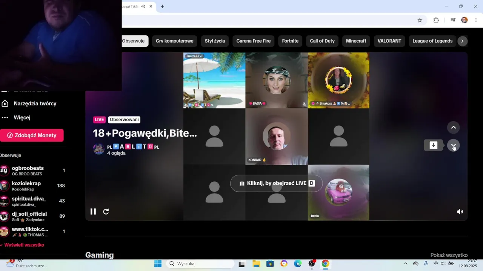Go to the next LIVE with the down chevron
This screenshot has height=271, width=483.
454,146
